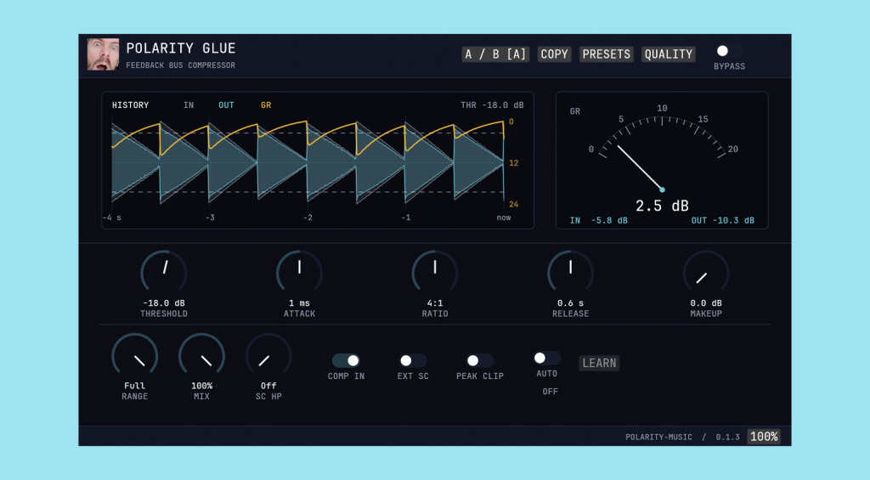
Task: Click the 4:1 ratio value
Action: (x=435, y=303)
